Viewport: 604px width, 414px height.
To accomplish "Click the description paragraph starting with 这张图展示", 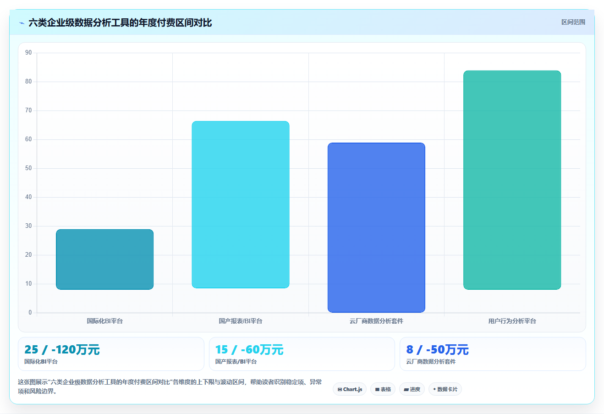I will coord(170,386).
